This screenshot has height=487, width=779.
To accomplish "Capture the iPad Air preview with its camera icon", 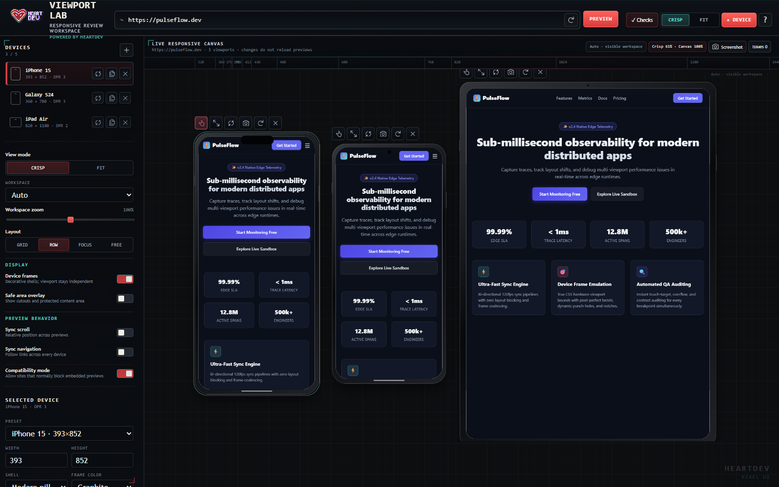I will point(511,72).
